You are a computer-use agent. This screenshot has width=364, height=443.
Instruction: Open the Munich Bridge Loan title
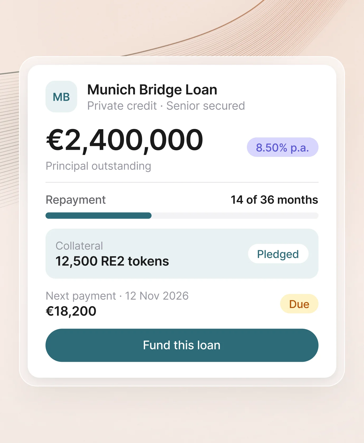[x=152, y=90]
